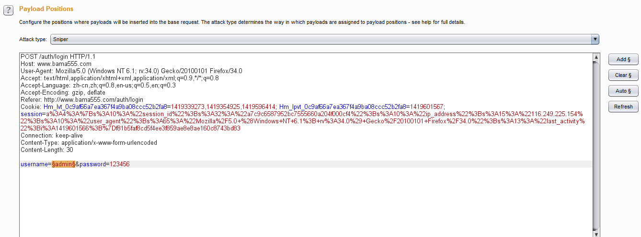This screenshot has width=641, height=237.
Task: Click the Auto § button
Action: point(623,91)
